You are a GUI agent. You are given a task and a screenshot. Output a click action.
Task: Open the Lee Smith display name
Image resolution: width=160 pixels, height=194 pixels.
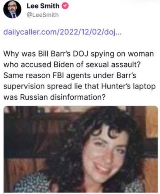click(x=43, y=6)
